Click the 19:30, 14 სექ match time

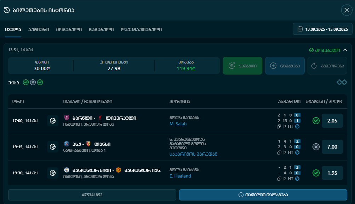25,173
